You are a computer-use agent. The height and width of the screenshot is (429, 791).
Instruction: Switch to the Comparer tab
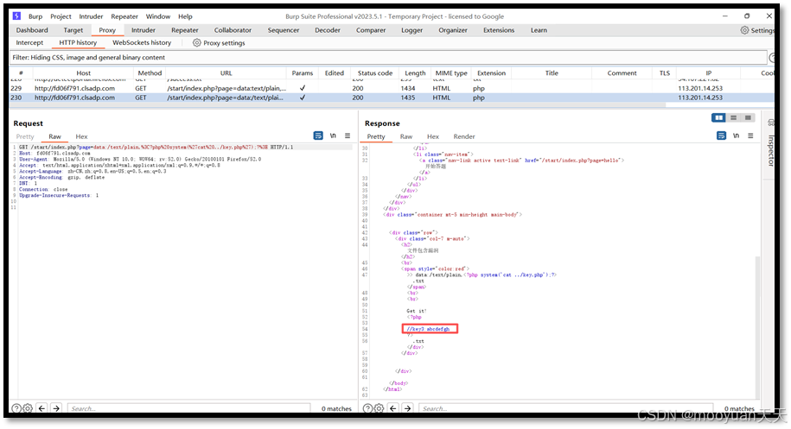(x=371, y=30)
